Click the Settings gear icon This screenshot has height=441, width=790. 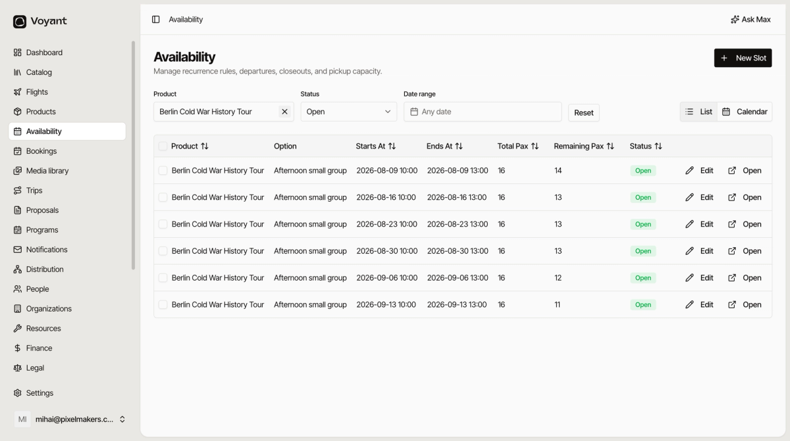(18, 393)
